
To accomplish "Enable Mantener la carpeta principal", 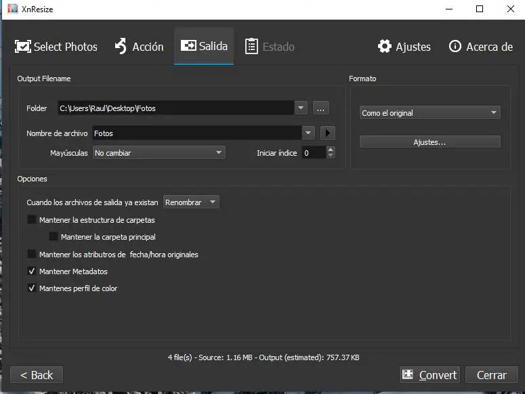I will coord(54,236).
